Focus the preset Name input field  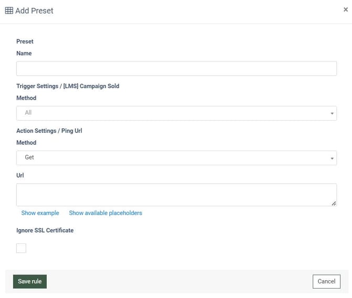point(176,69)
